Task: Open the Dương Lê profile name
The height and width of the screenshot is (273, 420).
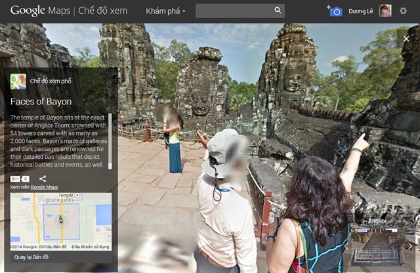Action: pos(360,11)
